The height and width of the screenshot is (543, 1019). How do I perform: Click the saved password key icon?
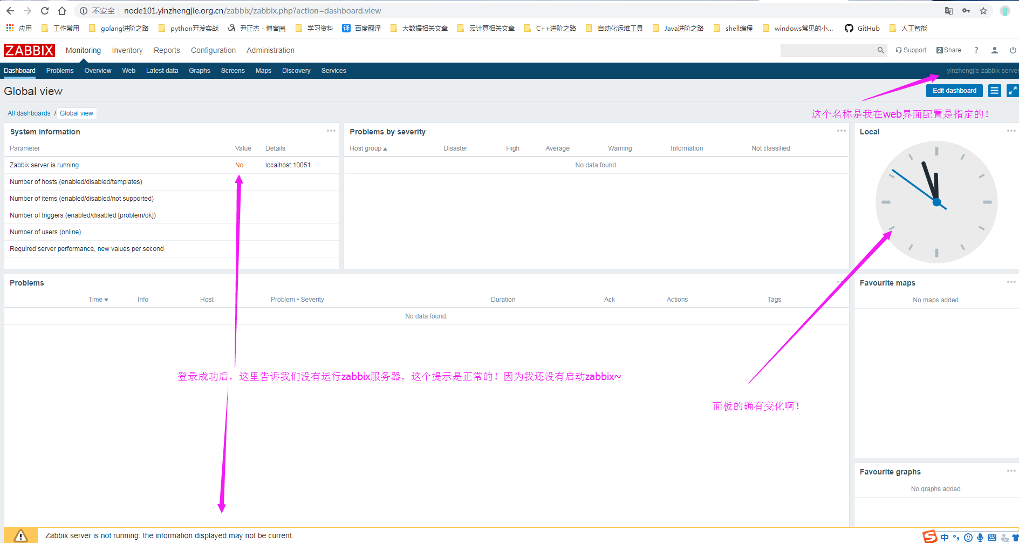(966, 11)
